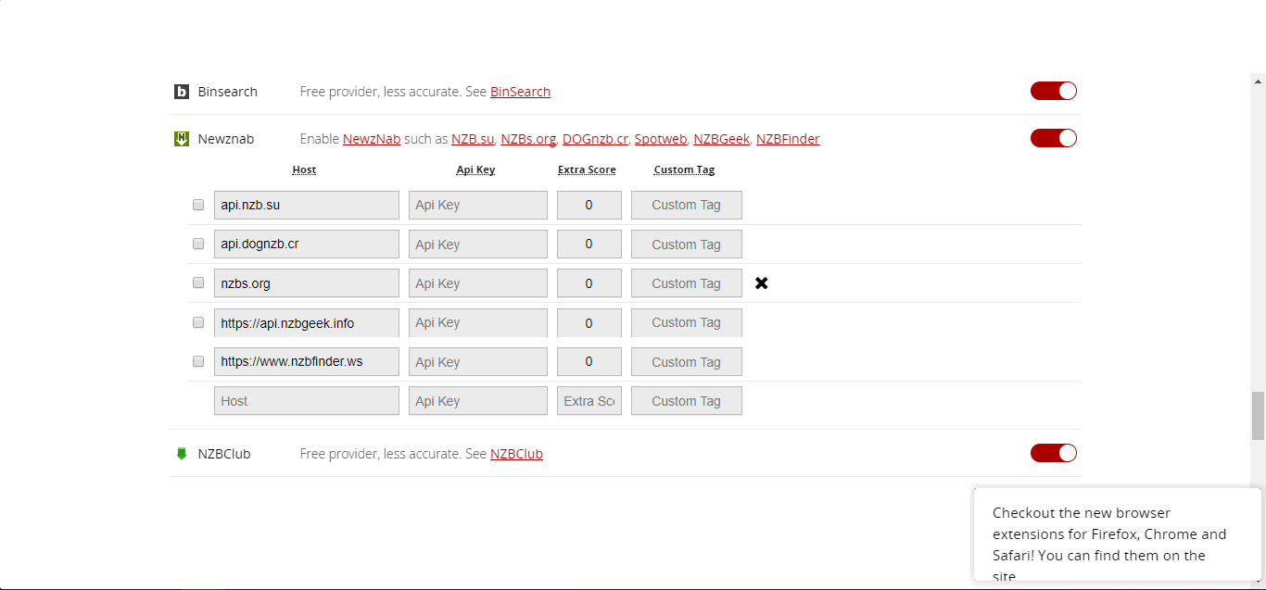Check the api.nzbgeek.info row checkbox

pyautogui.click(x=198, y=322)
